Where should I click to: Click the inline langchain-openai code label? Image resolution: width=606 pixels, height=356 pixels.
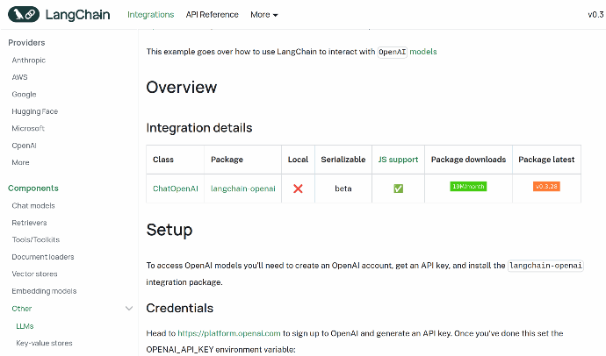(x=545, y=266)
